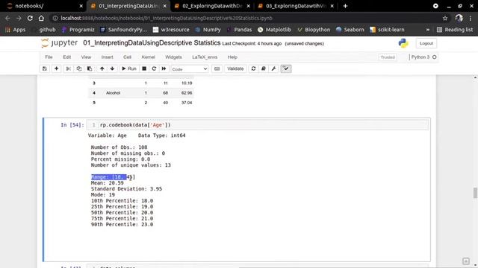The width and height of the screenshot is (478, 268).
Task: Click the refresh icon after Validate
Action: (x=253, y=68)
